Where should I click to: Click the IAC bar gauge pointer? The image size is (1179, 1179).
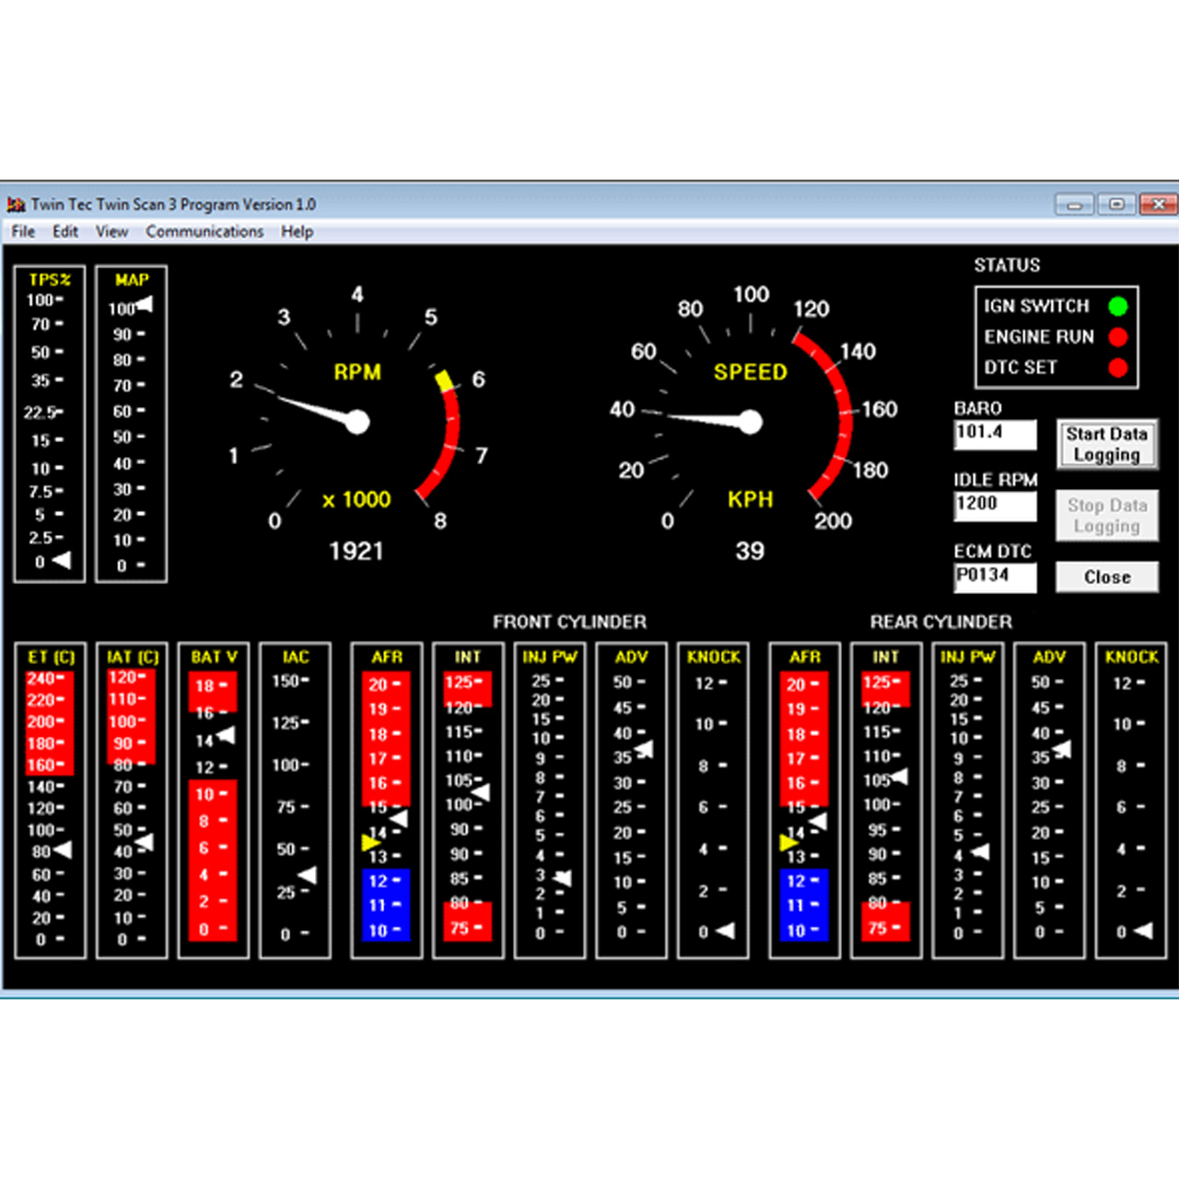pyautogui.click(x=308, y=874)
